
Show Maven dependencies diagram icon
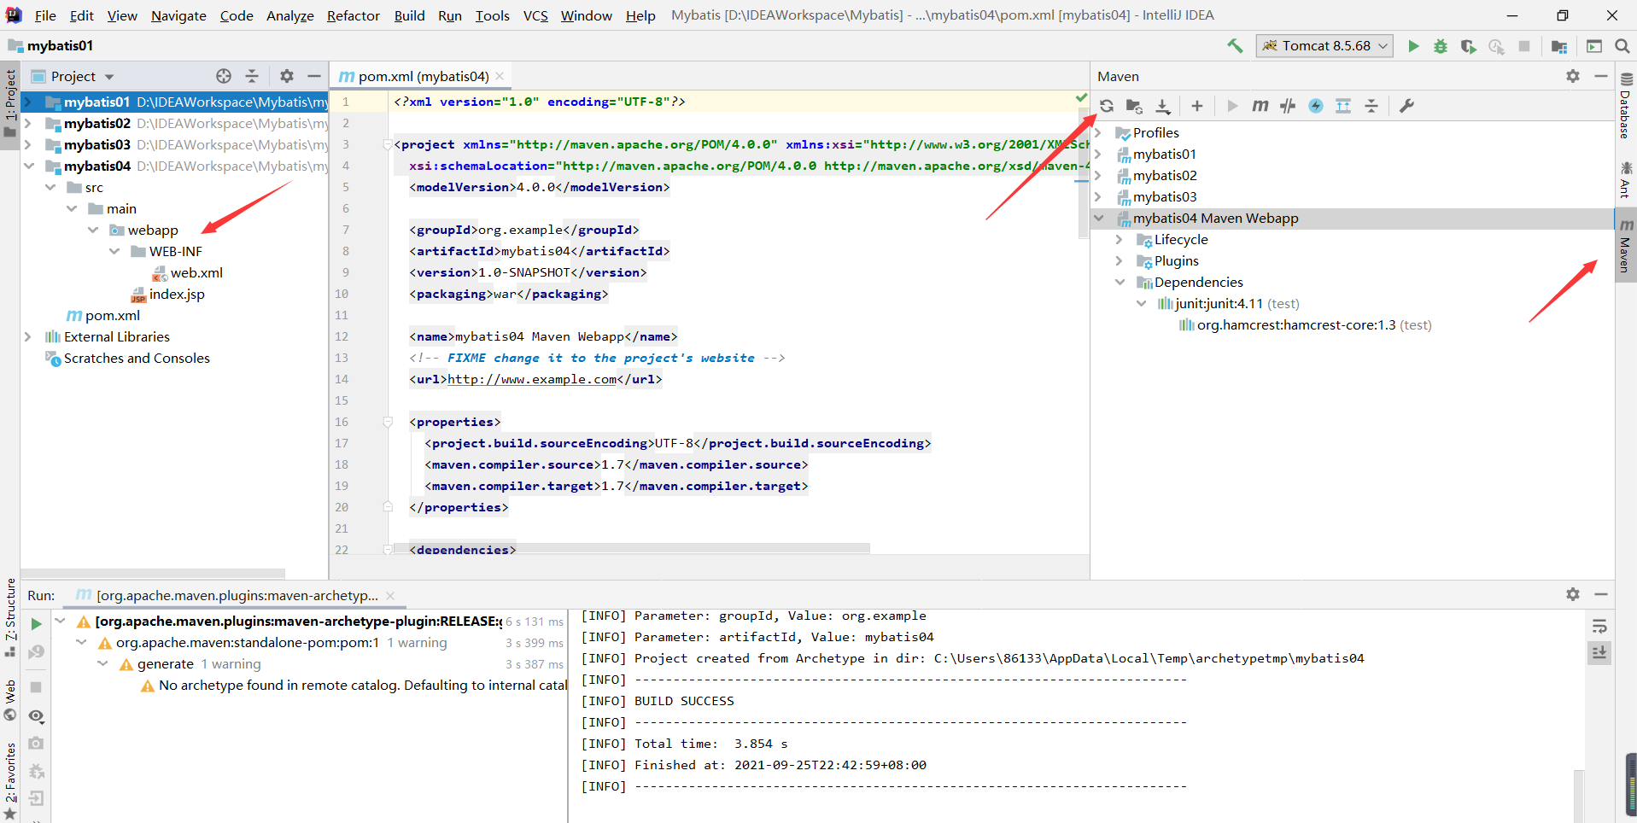tap(1343, 106)
